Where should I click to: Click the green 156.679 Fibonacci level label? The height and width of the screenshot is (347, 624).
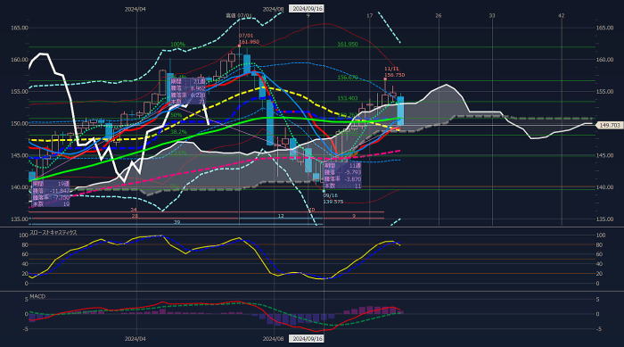click(x=348, y=78)
